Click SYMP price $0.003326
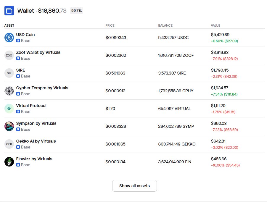 [x=116, y=126]
